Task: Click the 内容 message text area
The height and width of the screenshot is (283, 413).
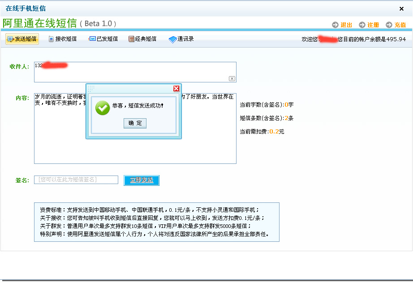Action: tap(135, 128)
